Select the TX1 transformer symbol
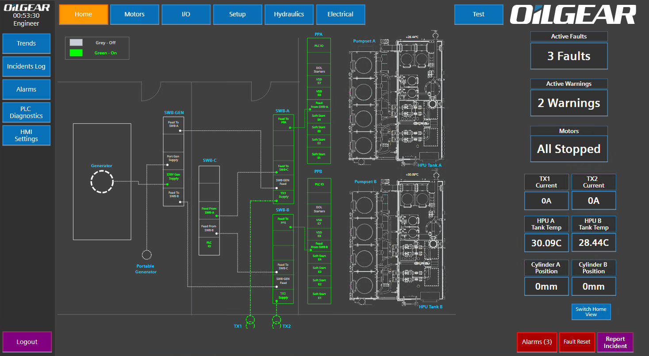The width and height of the screenshot is (649, 356). point(251,321)
